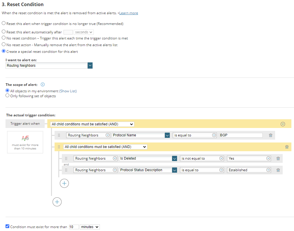Delete the nested AND condition group
The width and height of the screenshot is (294, 231).
(287, 147)
